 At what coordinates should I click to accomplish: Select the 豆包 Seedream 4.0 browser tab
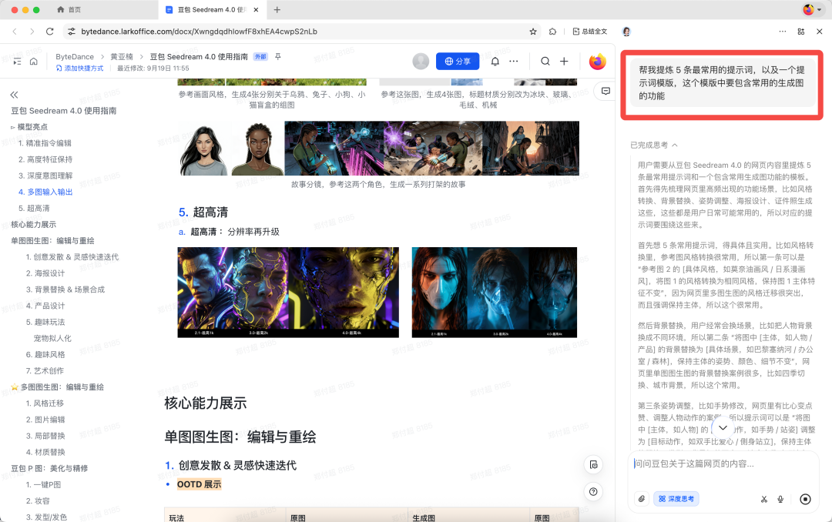[213, 9]
